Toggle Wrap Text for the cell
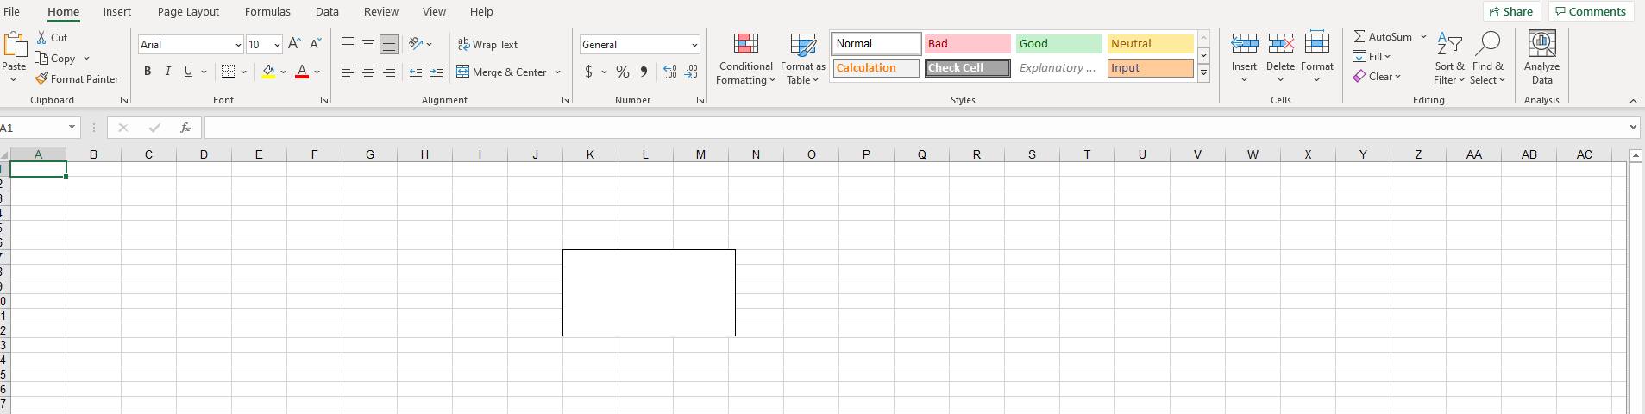The width and height of the screenshot is (1645, 414). click(487, 44)
